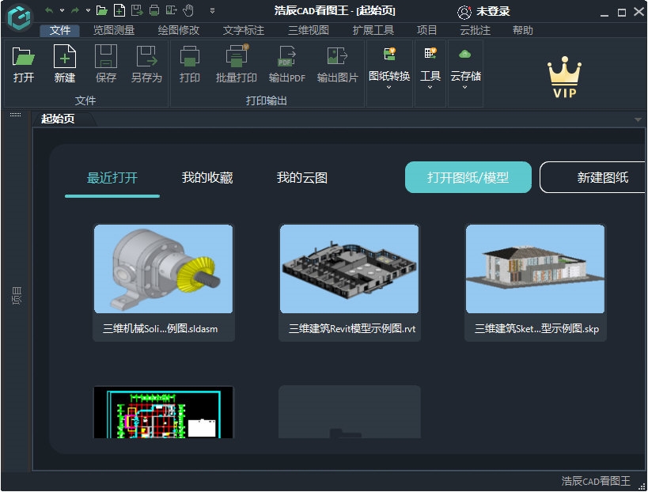Viewport: 648px width, 492px height.
Task: Click the 保存 save ribbon icon
Action: pyautogui.click(x=106, y=64)
